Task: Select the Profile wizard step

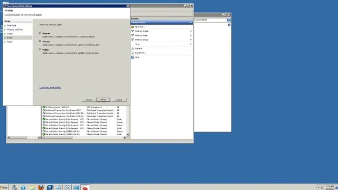Action: 10,37
